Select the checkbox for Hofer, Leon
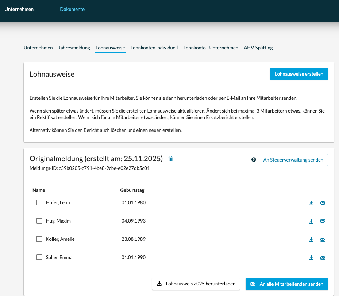The image size is (339, 296). (39, 202)
